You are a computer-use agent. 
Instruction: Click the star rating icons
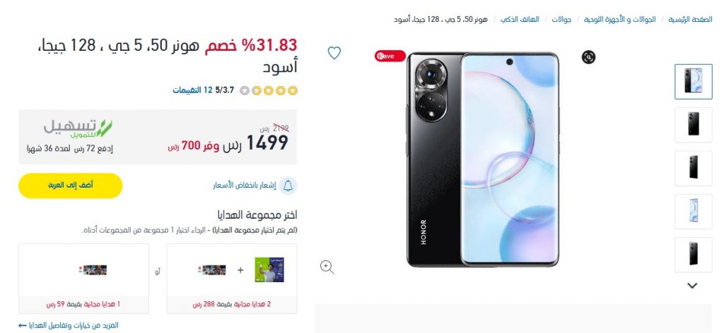[x=269, y=91]
